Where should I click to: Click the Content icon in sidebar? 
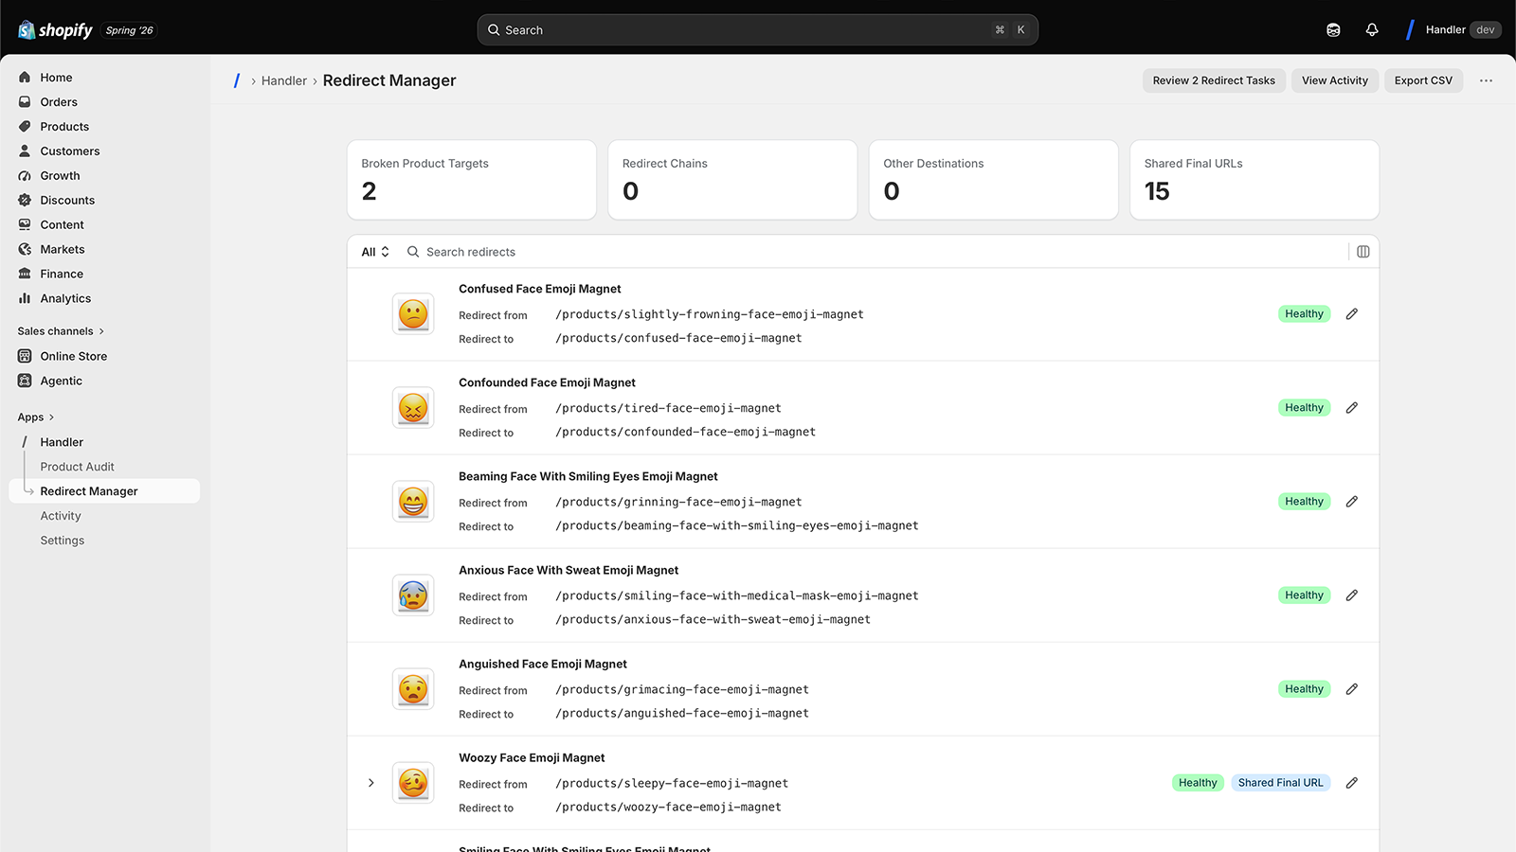pyautogui.click(x=25, y=225)
